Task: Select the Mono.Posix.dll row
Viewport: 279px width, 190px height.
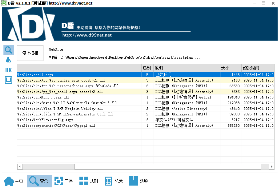Action: tap(146, 97)
